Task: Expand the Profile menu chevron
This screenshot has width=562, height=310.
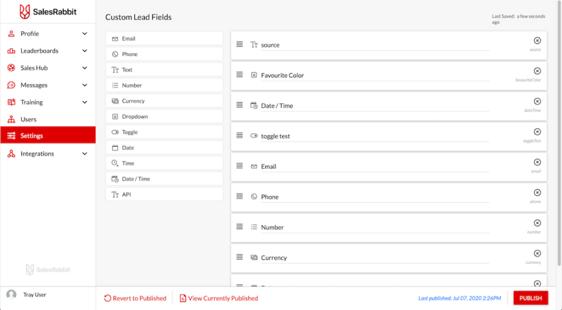Action: coord(85,34)
